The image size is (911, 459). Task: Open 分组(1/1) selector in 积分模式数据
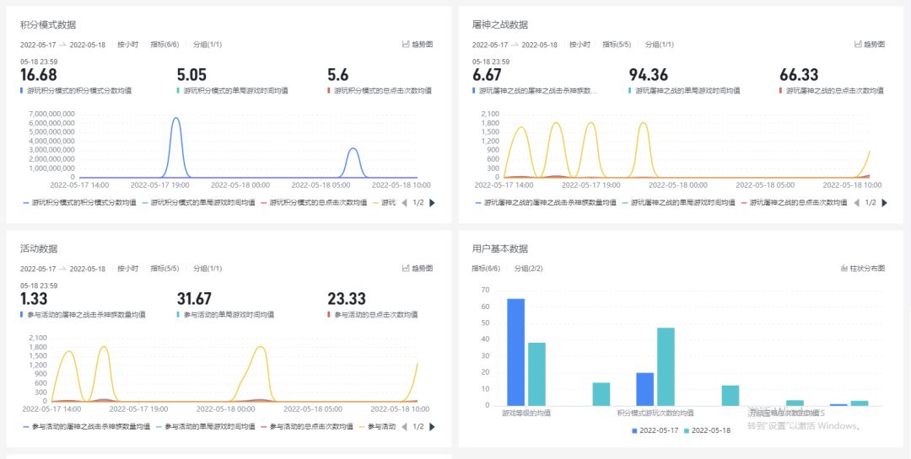click(208, 44)
